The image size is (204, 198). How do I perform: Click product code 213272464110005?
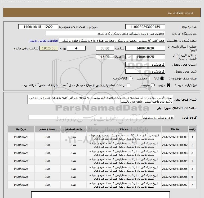(x=175, y=169)
